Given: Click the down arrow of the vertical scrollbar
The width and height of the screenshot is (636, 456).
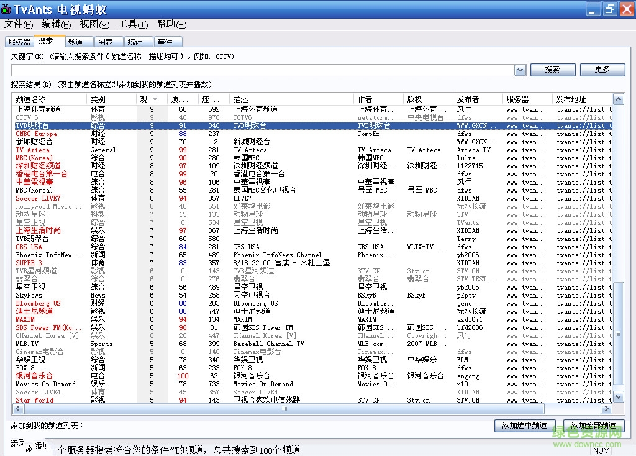Looking at the screenshot, I should [x=618, y=396].
